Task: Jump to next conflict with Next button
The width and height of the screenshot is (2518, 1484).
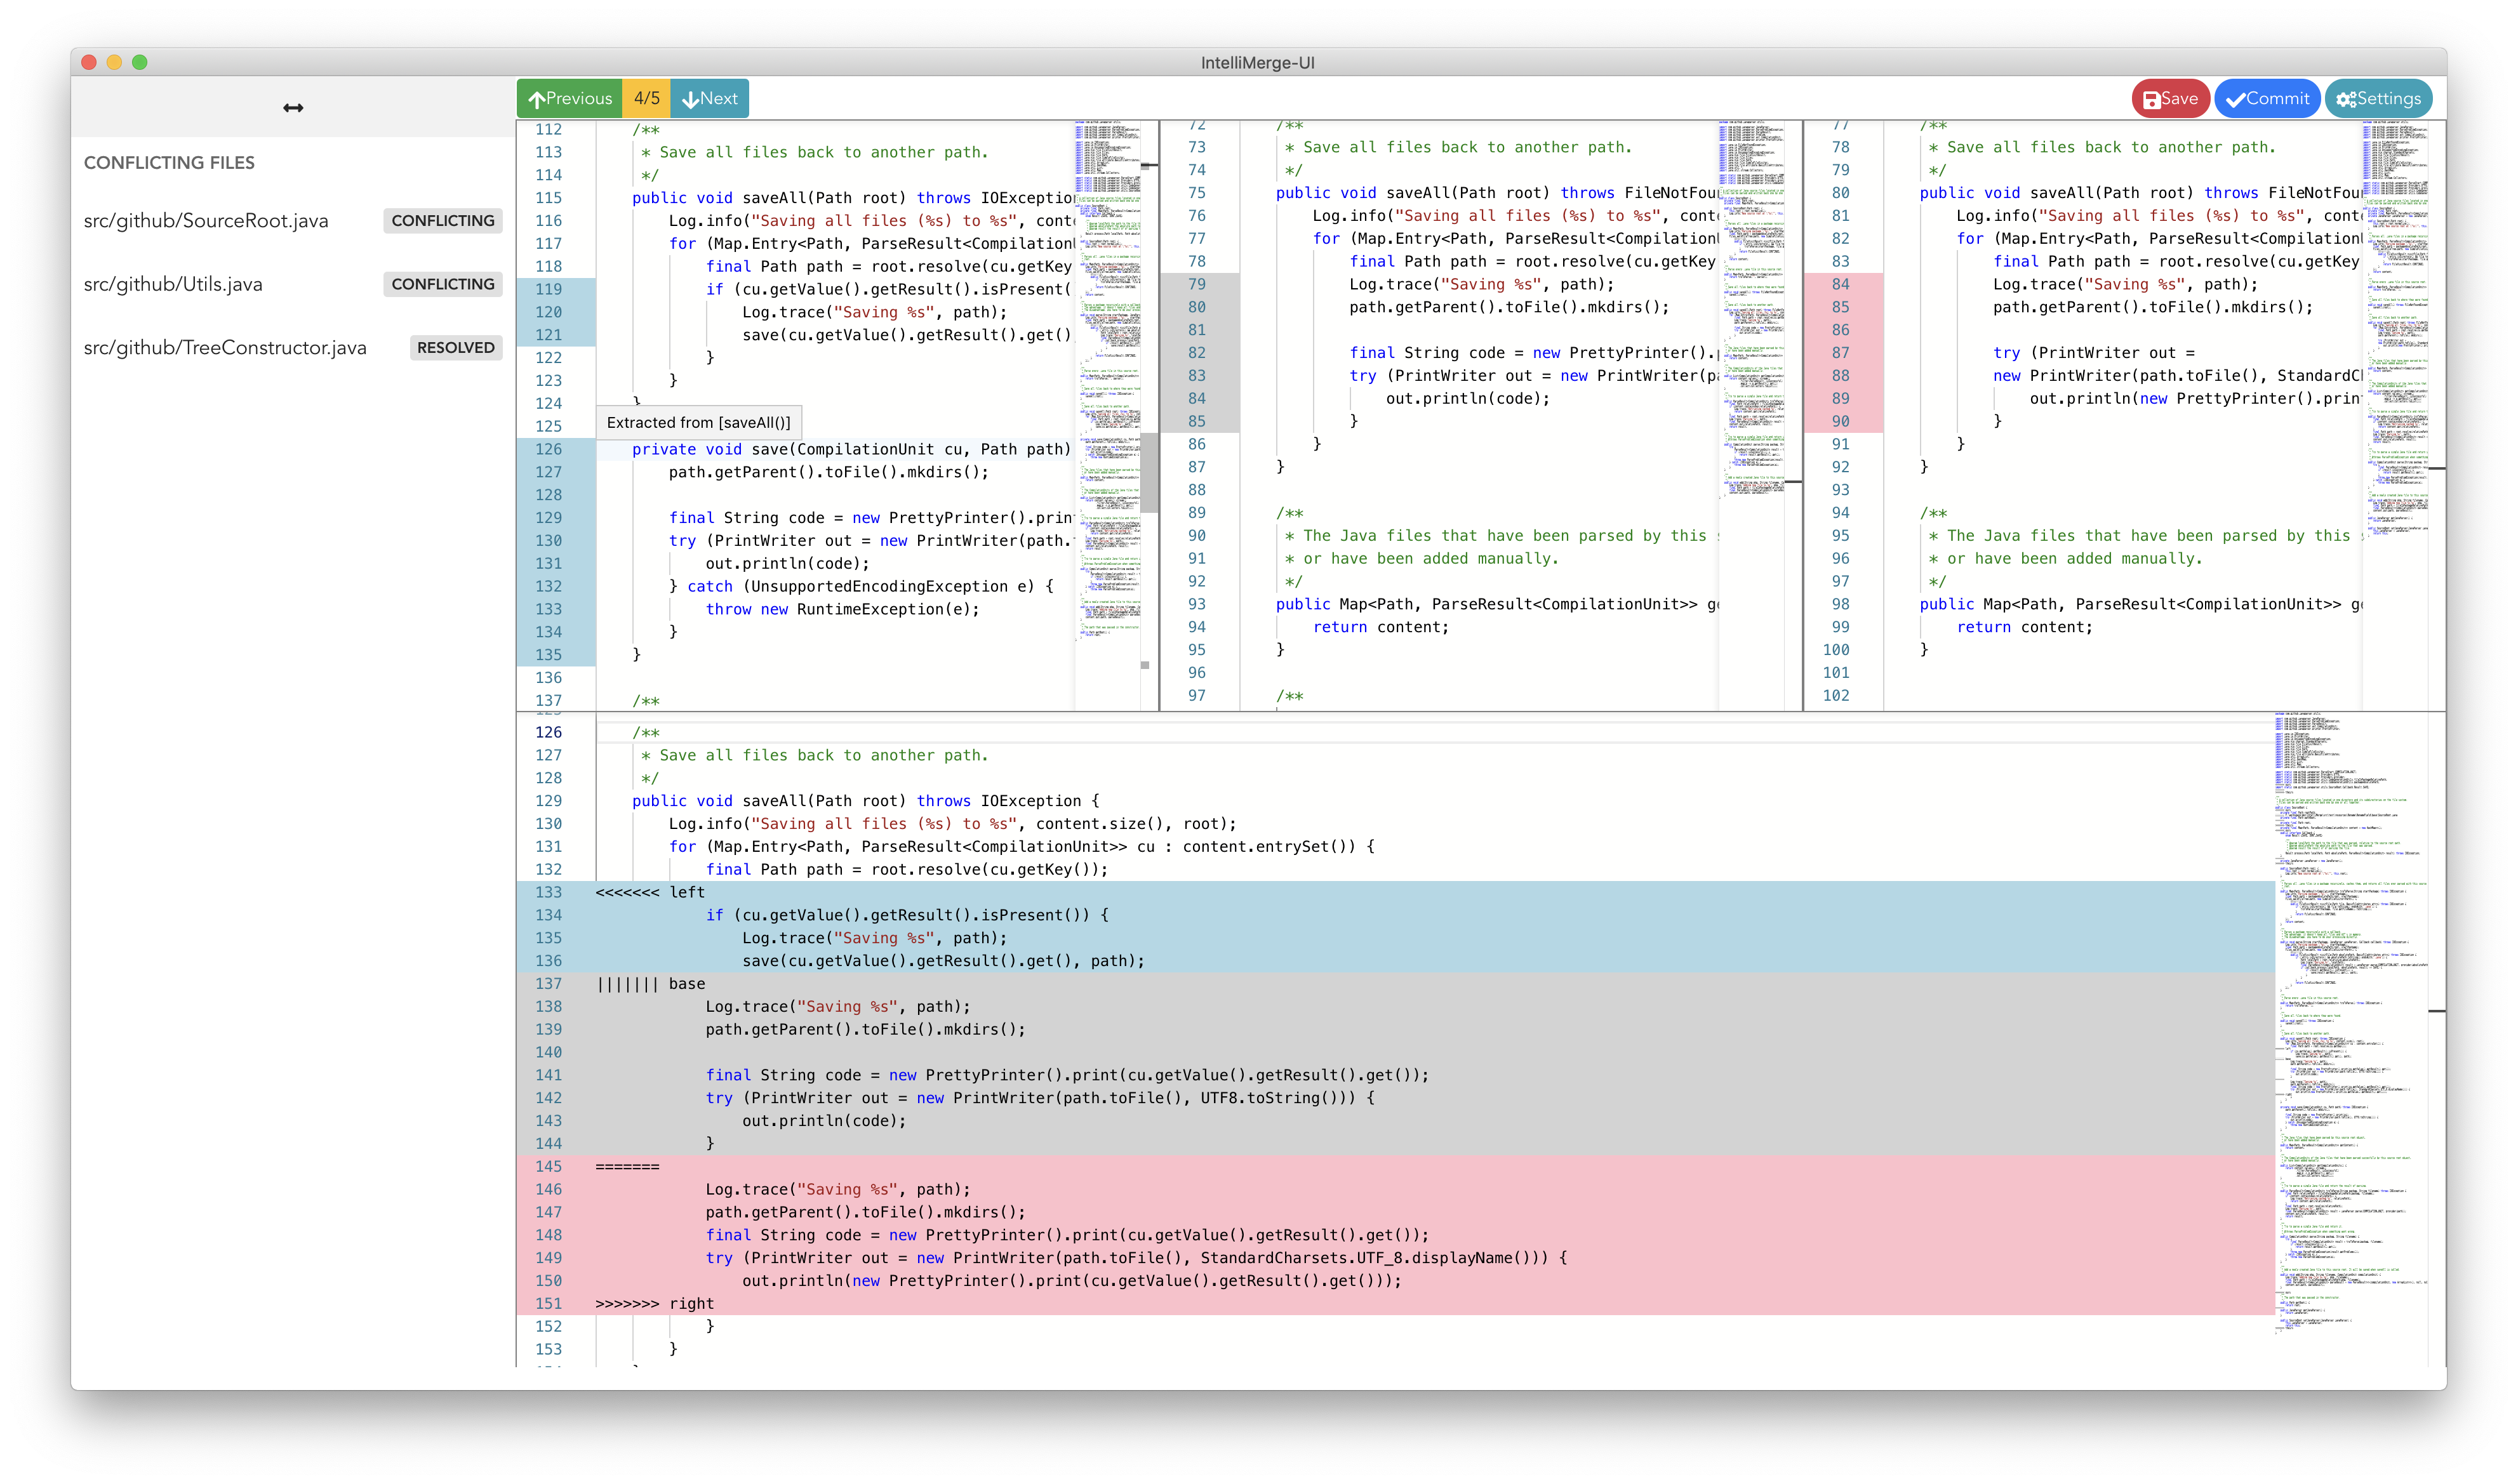Action: (x=709, y=99)
